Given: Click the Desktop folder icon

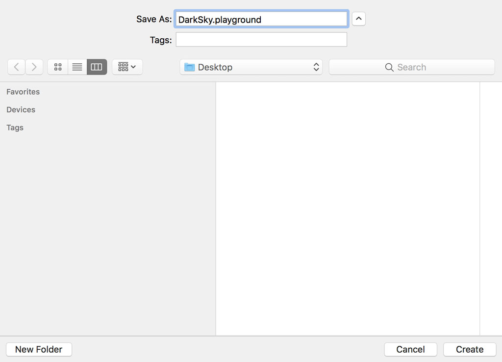Looking at the screenshot, I should [189, 67].
